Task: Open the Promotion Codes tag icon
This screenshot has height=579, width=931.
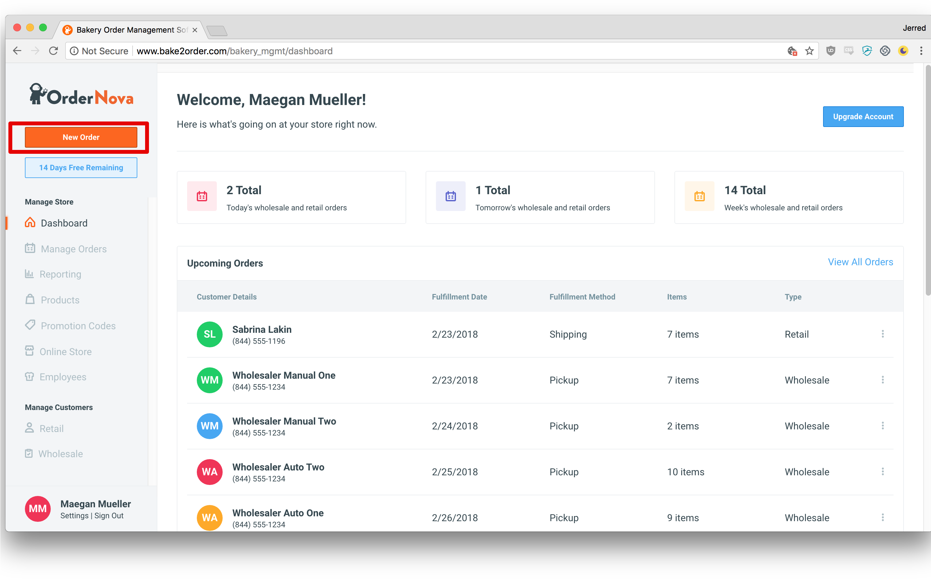Action: (30, 325)
